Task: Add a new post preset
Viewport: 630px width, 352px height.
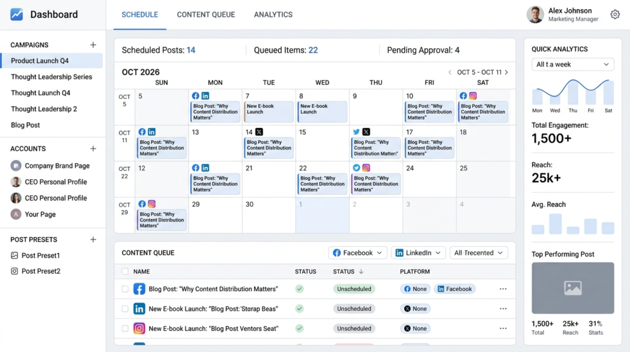Action: pos(93,239)
